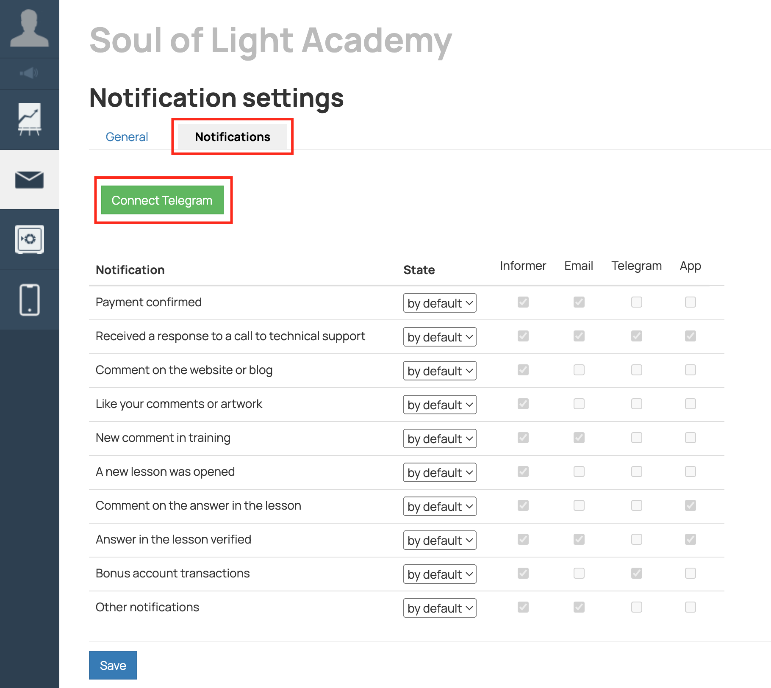
Task: Toggle App checkbox for Answer in the lesson verified
Action: 690,539
